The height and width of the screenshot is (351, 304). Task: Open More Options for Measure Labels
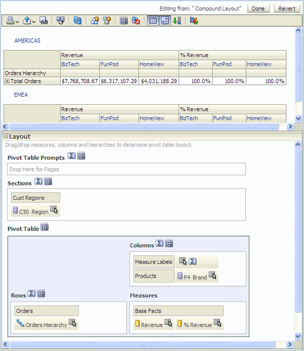point(183,261)
